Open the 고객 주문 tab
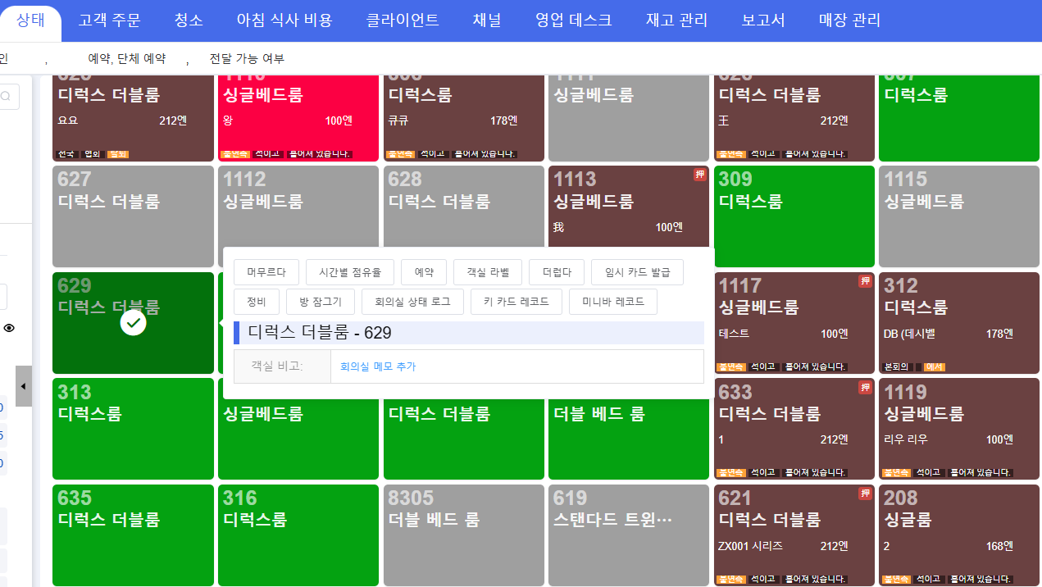The image size is (1042, 587). click(x=109, y=20)
